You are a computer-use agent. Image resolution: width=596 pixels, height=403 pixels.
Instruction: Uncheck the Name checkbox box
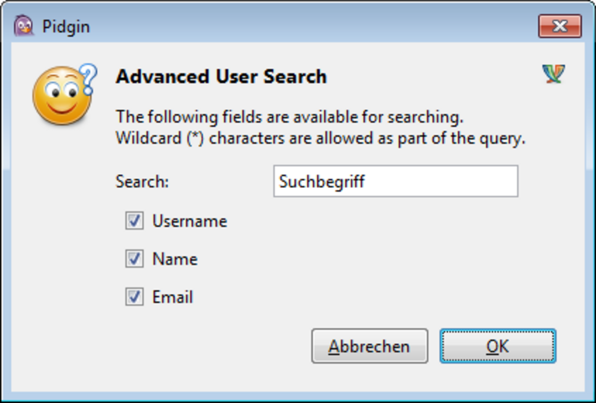[134, 259]
